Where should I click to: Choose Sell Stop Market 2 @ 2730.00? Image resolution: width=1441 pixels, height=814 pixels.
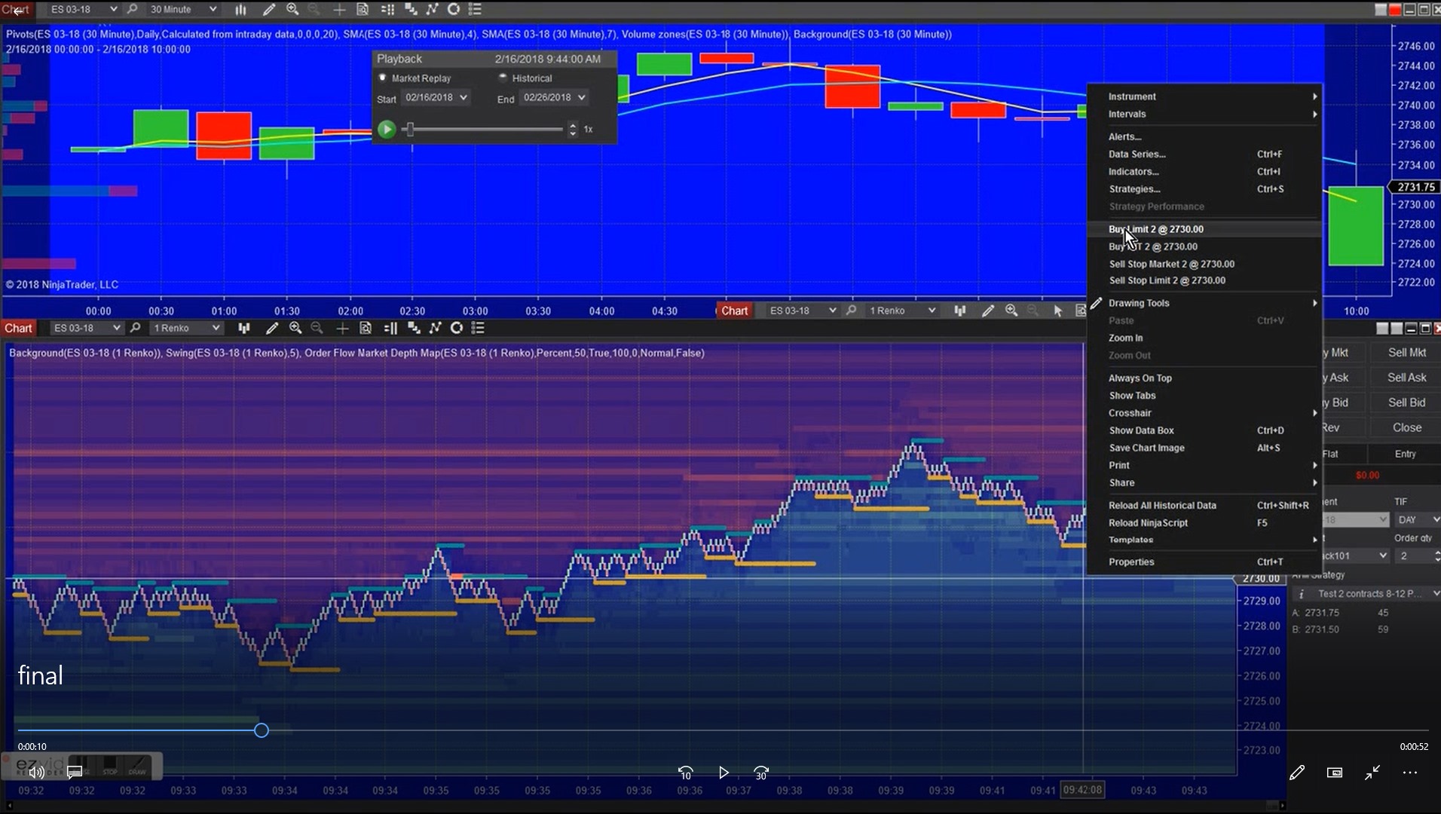click(1204, 264)
